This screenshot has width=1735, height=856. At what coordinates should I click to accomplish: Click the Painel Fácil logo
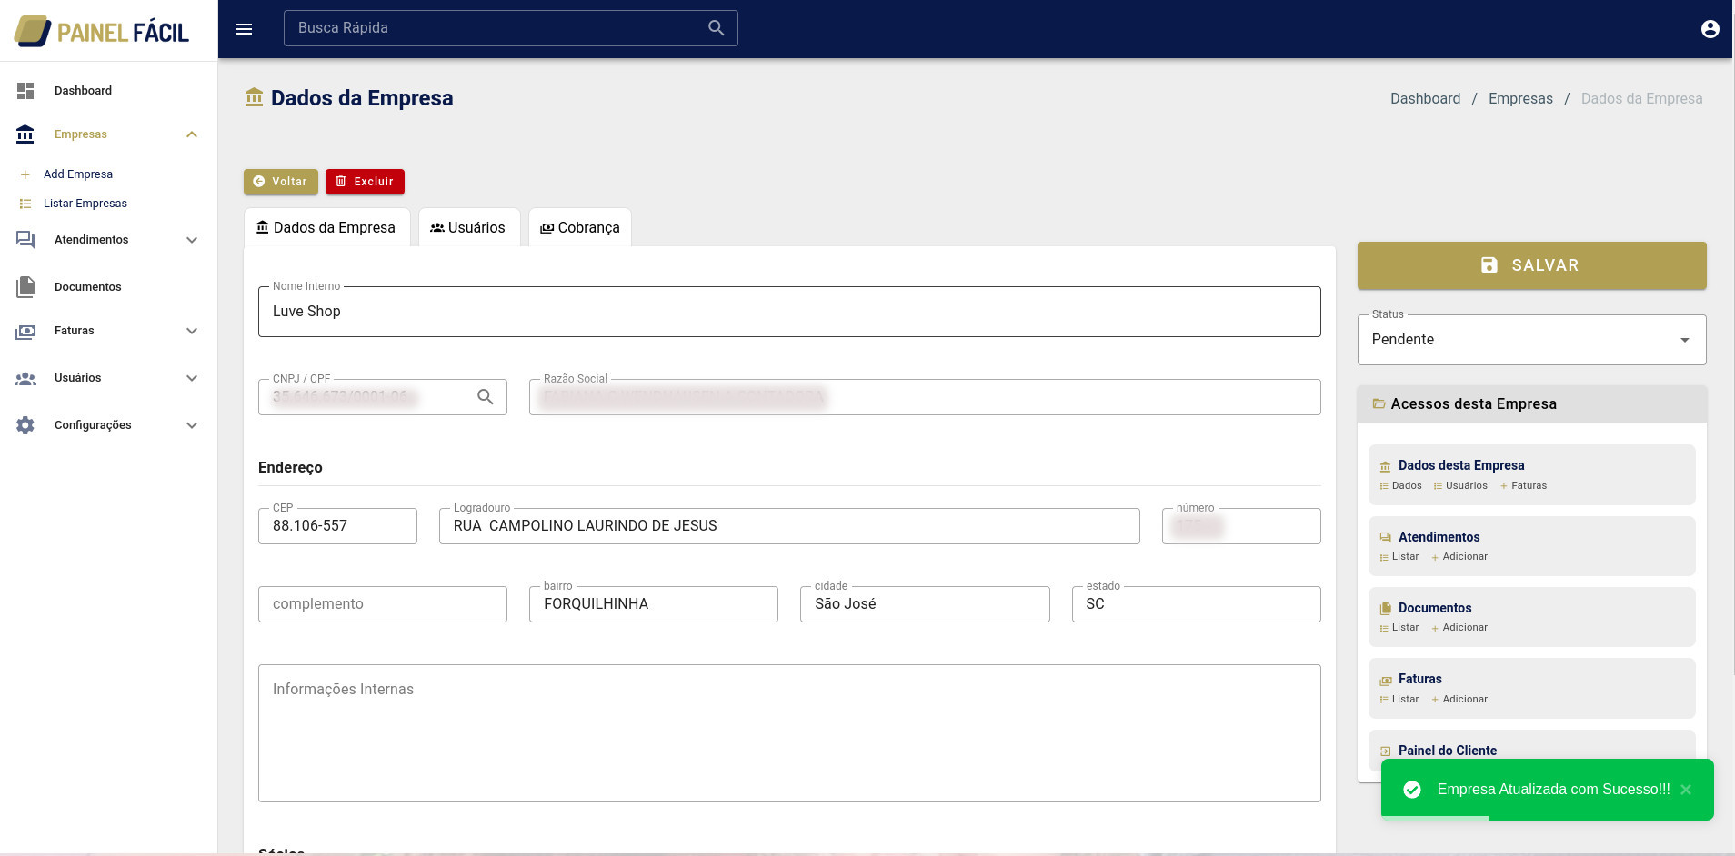tap(102, 31)
